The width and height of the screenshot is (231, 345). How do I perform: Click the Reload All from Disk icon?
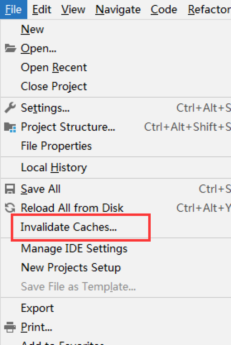coord(10,208)
